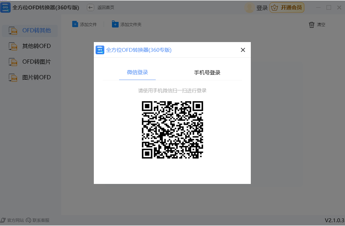Click the trash can clear icon
The width and height of the screenshot is (345, 226).
312,25
